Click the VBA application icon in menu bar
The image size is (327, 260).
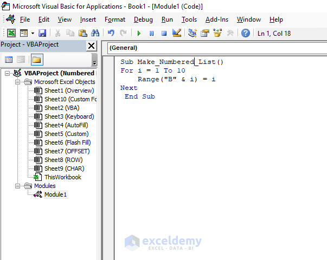point(11,19)
